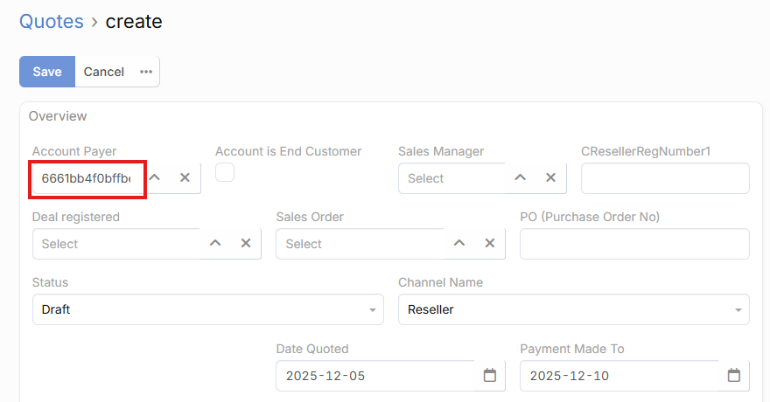The width and height of the screenshot is (770, 402).
Task: Check Account is End Customer box
Action: (225, 172)
